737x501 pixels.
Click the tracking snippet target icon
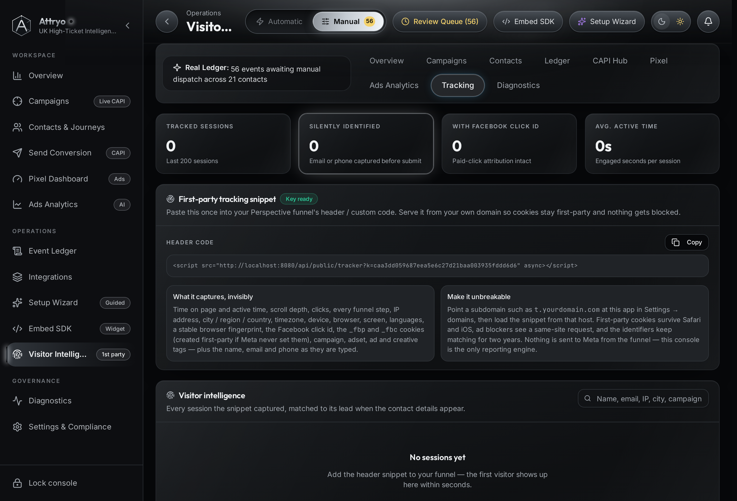click(170, 199)
